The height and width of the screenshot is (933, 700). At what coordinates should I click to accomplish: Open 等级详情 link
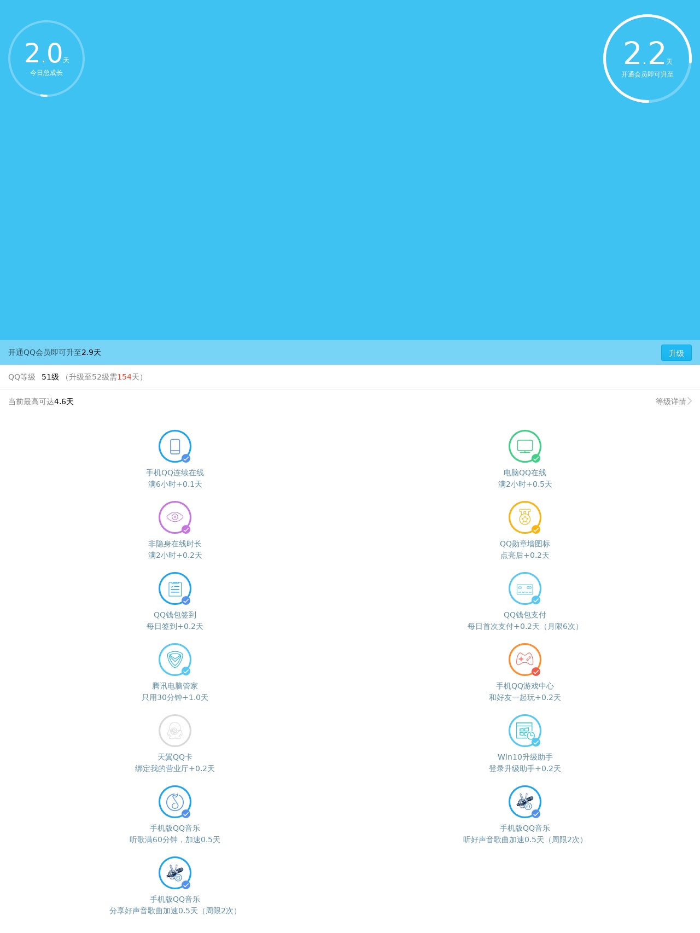(674, 401)
